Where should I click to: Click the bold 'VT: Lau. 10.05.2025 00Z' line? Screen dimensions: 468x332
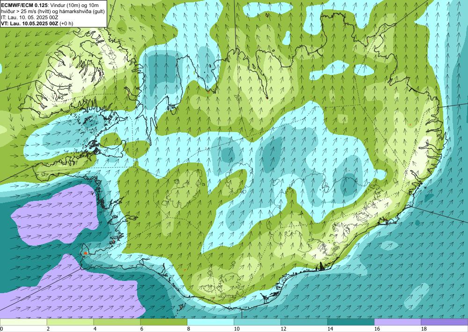coord(30,23)
